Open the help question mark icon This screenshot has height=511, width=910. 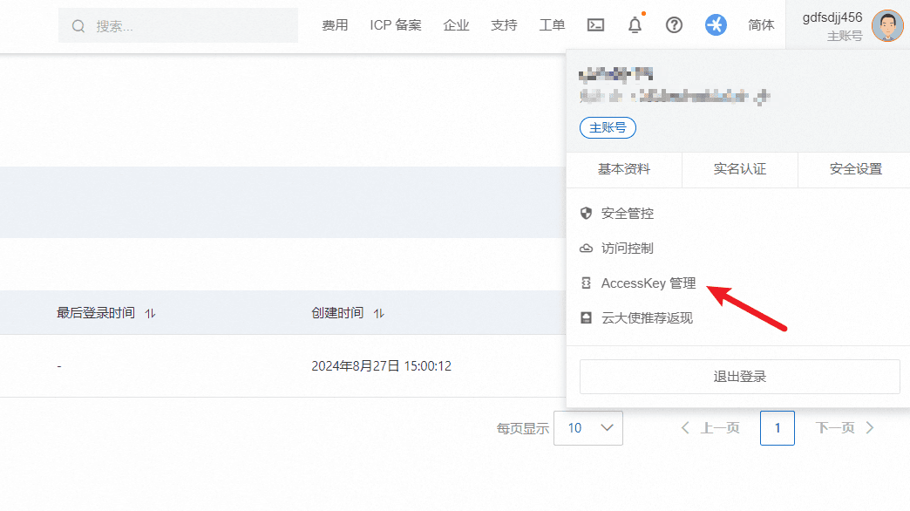coord(674,25)
